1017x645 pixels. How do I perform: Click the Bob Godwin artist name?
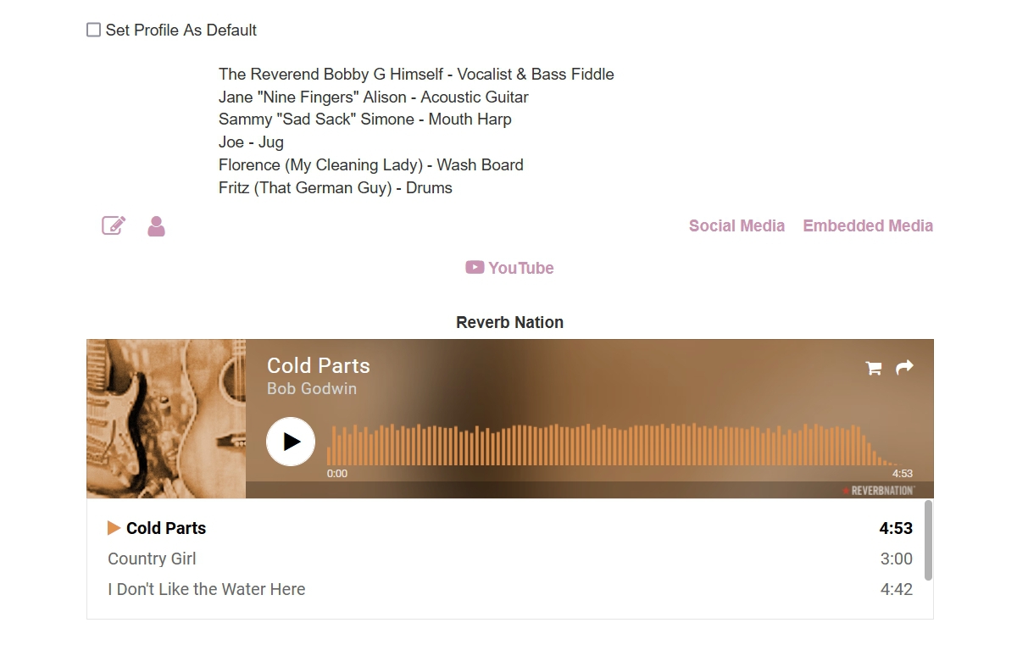coord(312,389)
